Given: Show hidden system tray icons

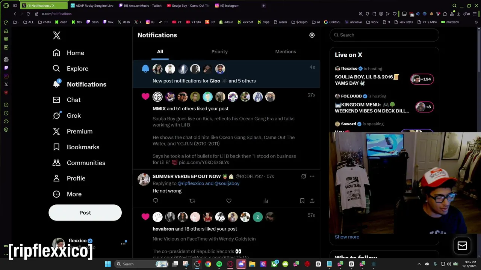Looking at the screenshot, I should (x=420, y=264).
